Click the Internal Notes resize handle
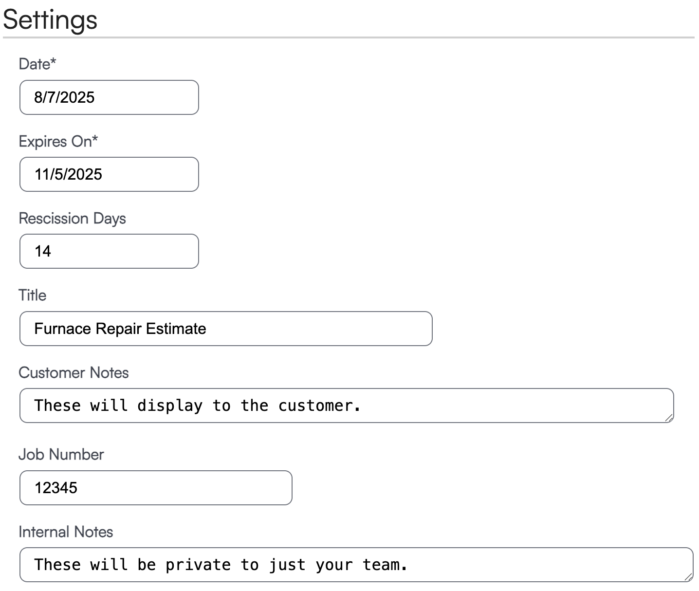699x591 pixels. tap(688, 577)
